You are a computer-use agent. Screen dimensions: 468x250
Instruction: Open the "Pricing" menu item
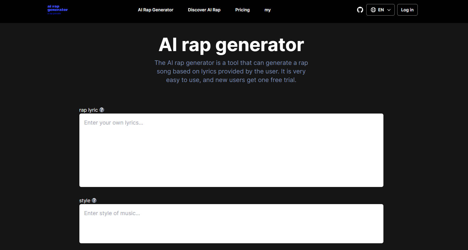(x=242, y=9)
